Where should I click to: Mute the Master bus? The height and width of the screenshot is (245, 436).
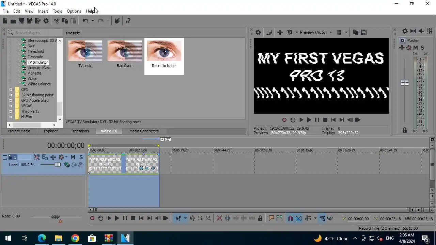(416, 48)
